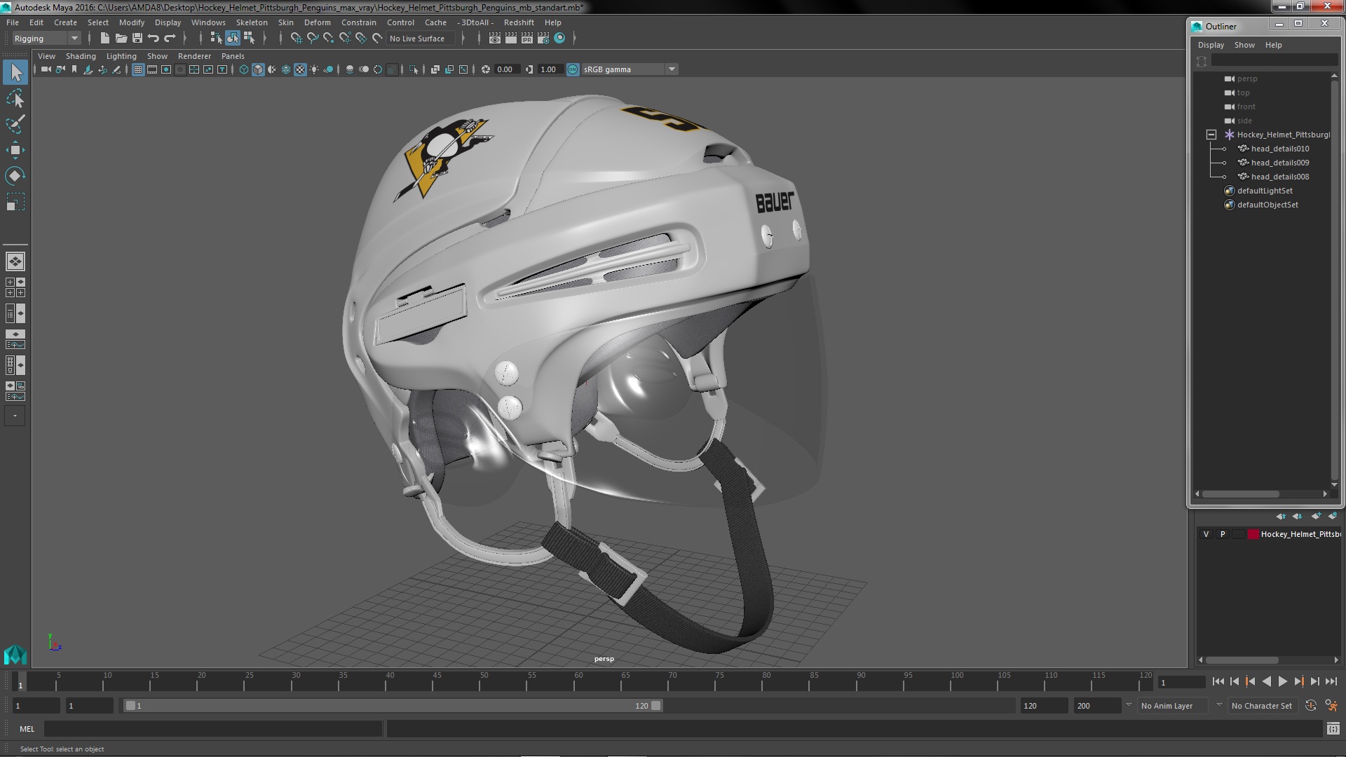Open the viewport Lighting menu
1346x757 pixels.
[121, 56]
